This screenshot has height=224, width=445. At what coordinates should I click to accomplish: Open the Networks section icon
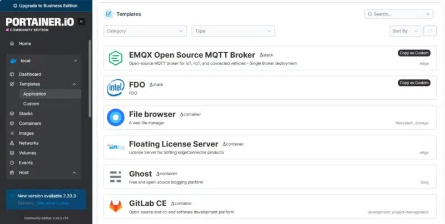12,143
